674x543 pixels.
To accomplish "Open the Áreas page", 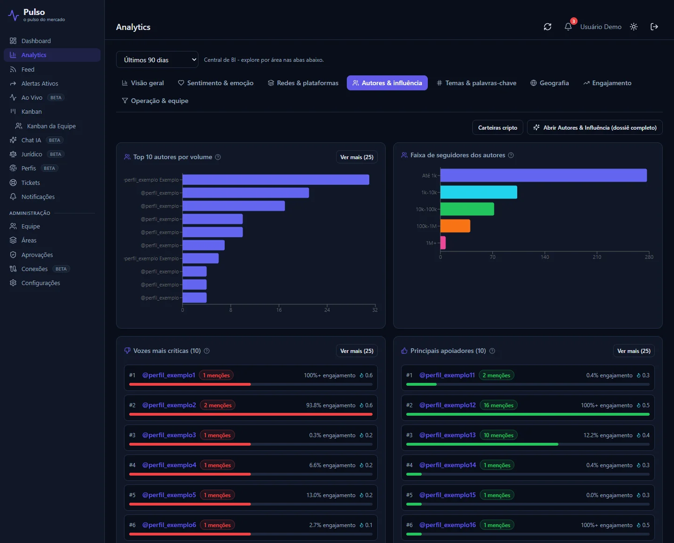I will click(x=52, y=240).
